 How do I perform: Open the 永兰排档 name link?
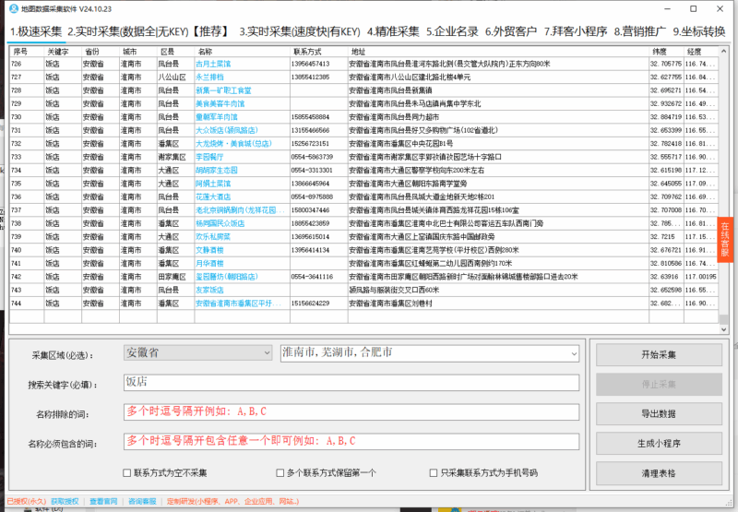click(210, 77)
